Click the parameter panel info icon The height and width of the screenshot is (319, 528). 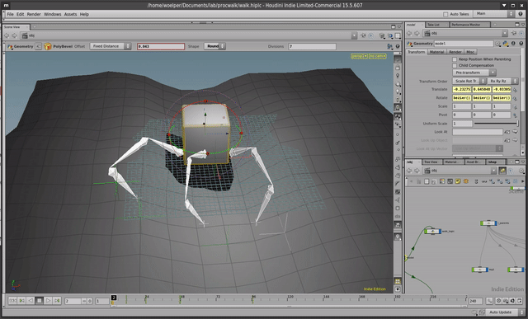513,44
